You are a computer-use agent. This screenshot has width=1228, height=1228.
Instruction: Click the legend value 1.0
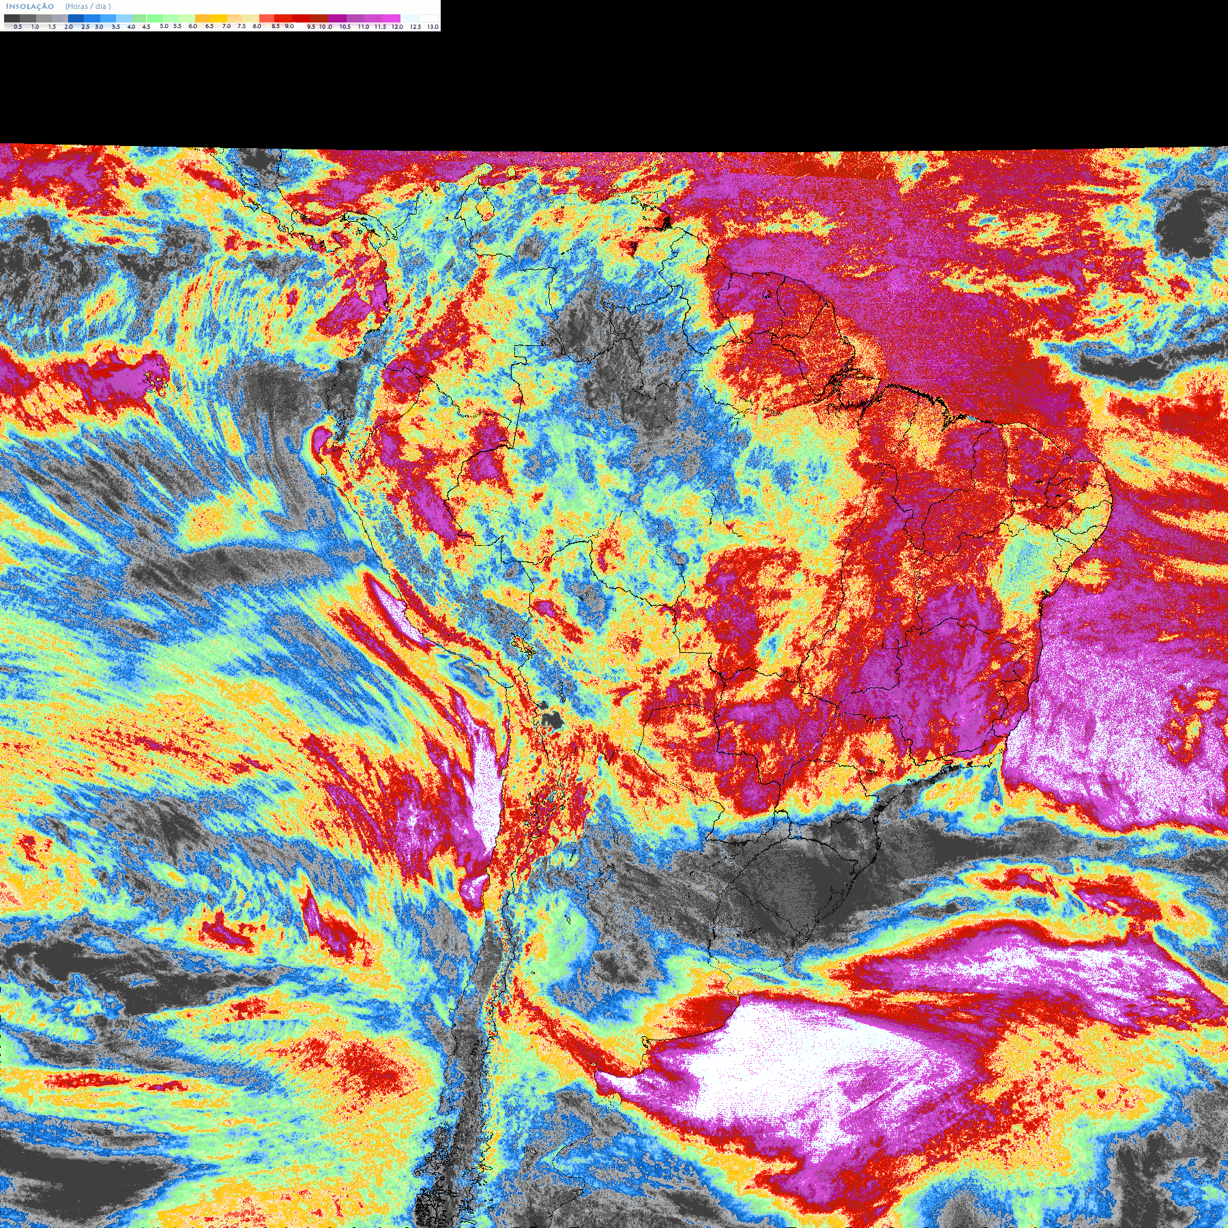[x=35, y=27]
